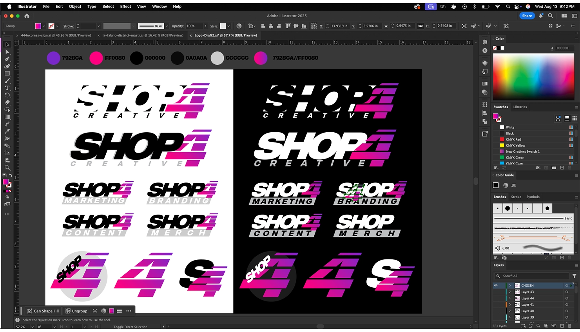Image resolution: width=580 pixels, height=332 pixels.
Task: Open the Effect menu
Action: pyautogui.click(x=125, y=6)
